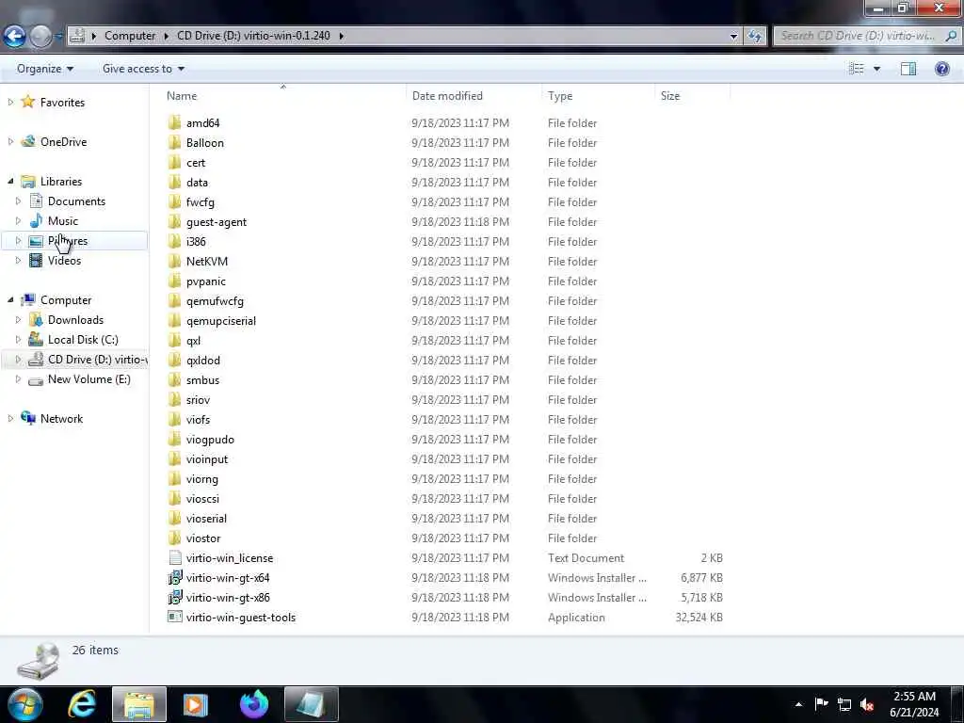The height and width of the screenshot is (723, 964).
Task: Sort by the Size column header
Action: tap(670, 96)
